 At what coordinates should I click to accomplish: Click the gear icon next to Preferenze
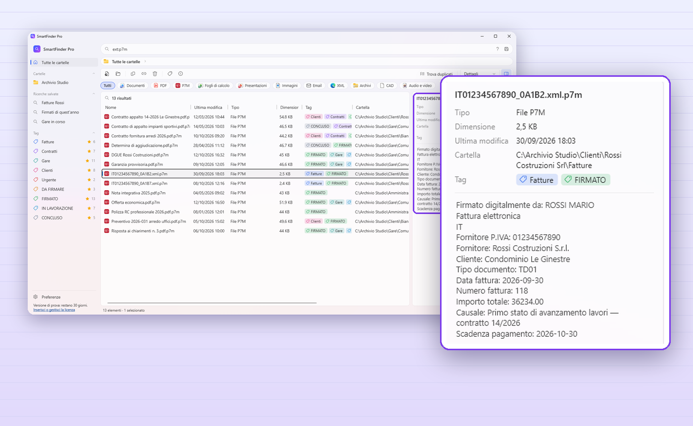(x=36, y=297)
